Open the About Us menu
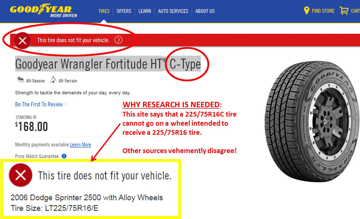The height and width of the screenshot is (219, 360). tap(205, 11)
